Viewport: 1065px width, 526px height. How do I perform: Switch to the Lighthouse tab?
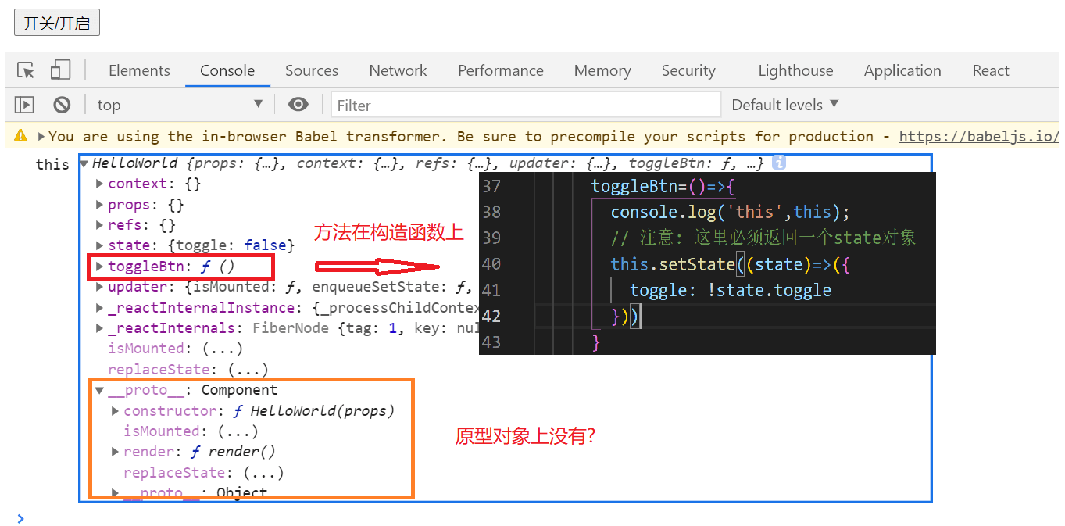click(795, 70)
